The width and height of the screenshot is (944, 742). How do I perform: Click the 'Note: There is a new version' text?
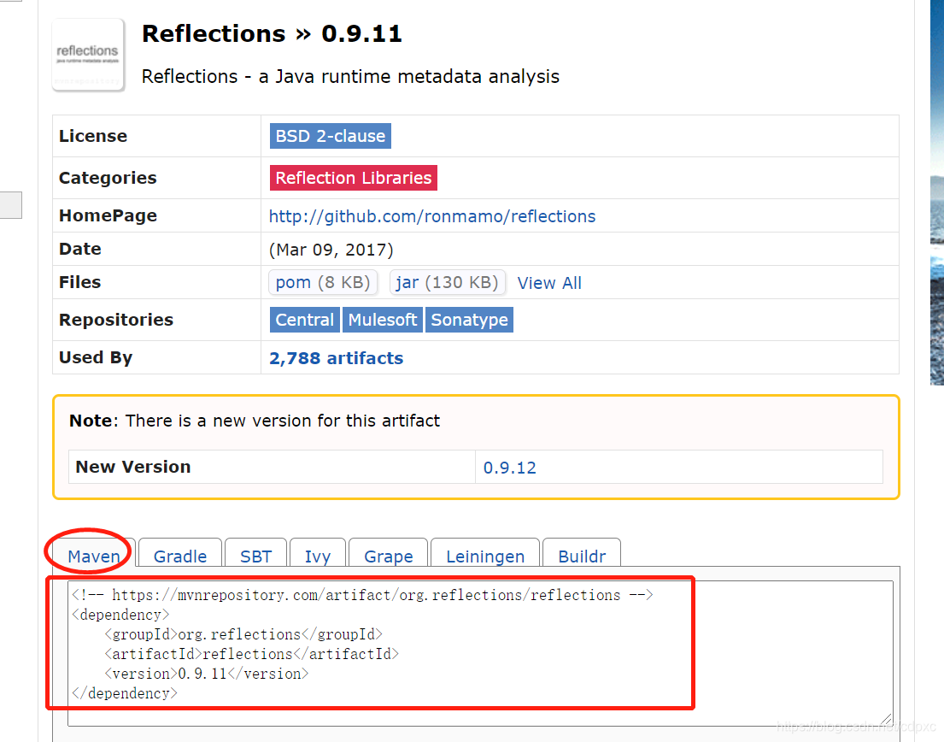[255, 421]
